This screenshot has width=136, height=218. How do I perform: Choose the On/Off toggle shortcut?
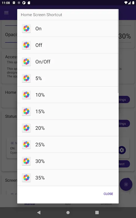click(x=68, y=62)
